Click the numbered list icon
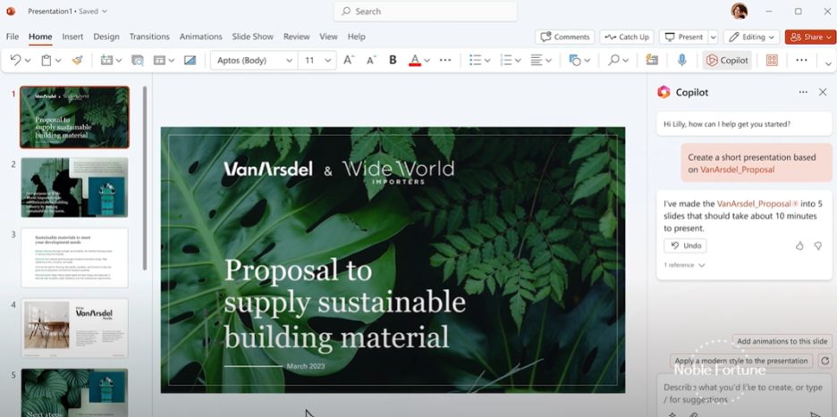This screenshot has height=417, width=837. point(505,60)
